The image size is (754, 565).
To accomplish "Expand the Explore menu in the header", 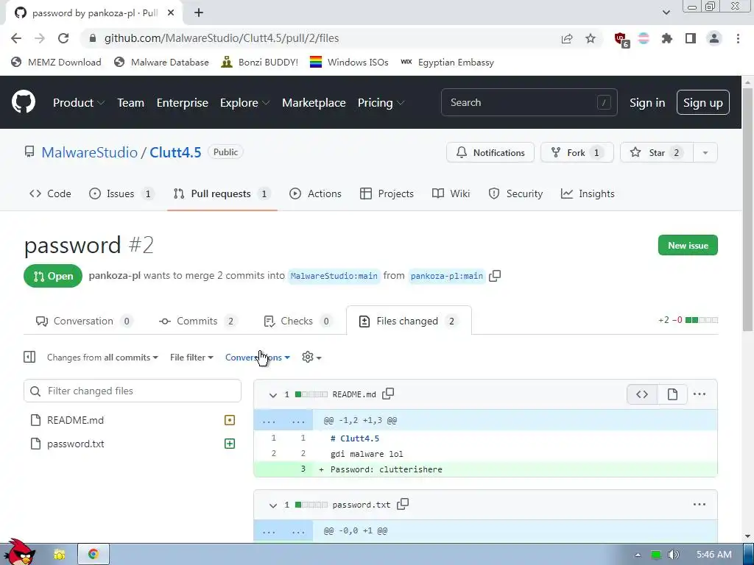I will coord(244,102).
